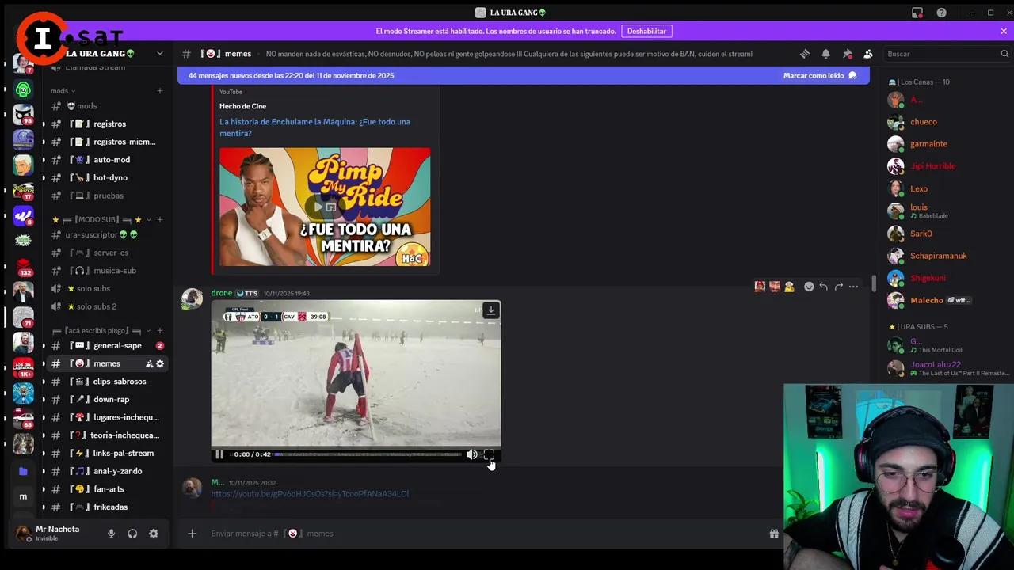
Task: Add a reaction to drone's message
Action: point(809,287)
